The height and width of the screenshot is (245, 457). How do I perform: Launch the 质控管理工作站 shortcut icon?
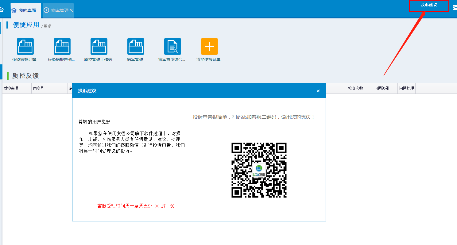click(x=99, y=46)
